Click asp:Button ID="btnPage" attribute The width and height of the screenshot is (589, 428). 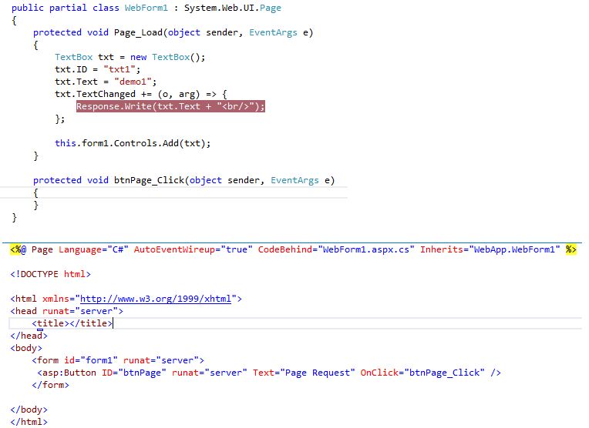pyautogui.click(x=133, y=373)
